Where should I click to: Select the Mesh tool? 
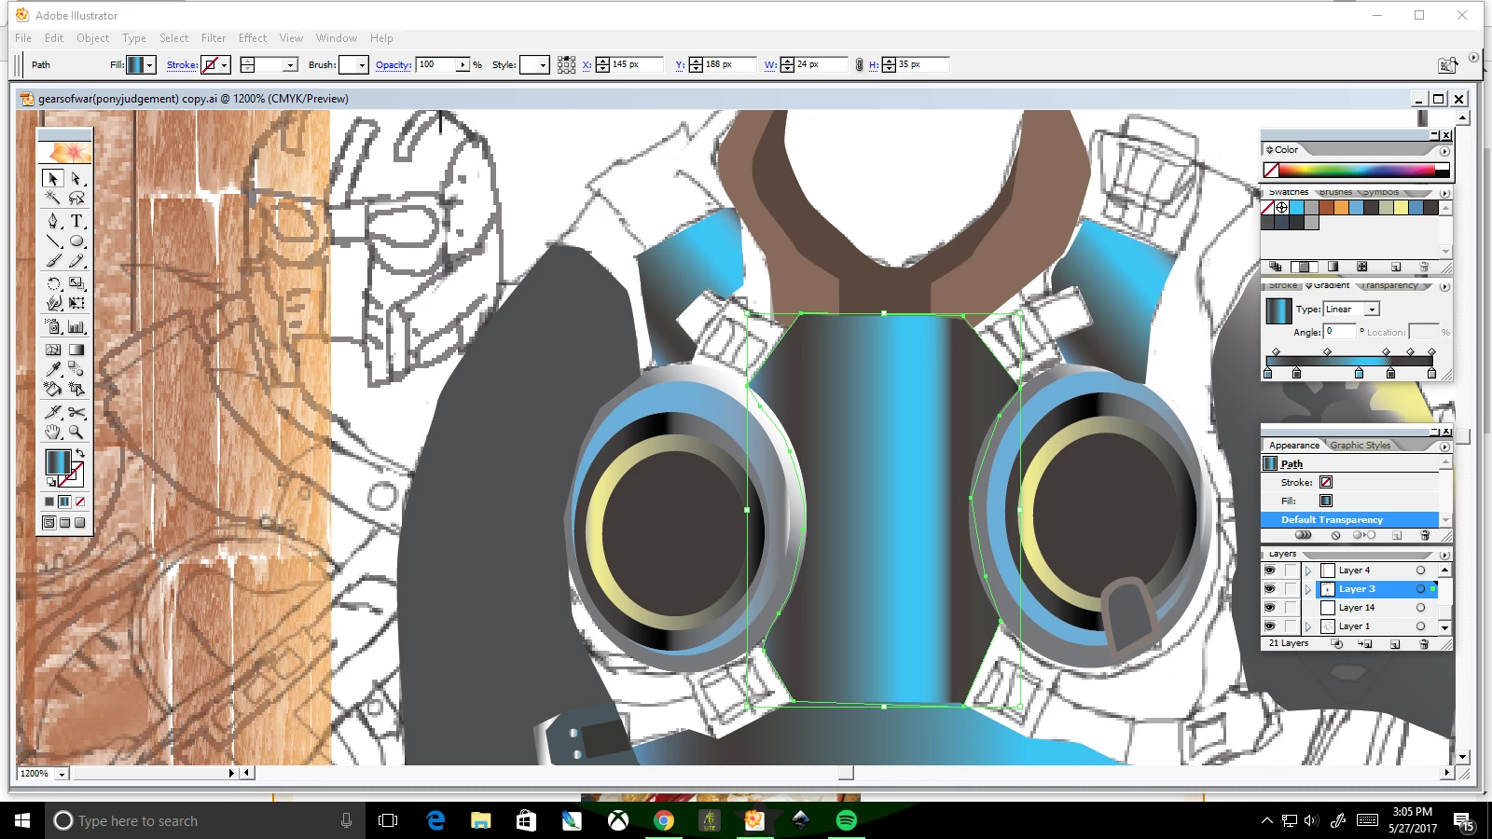(x=53, y=350)
